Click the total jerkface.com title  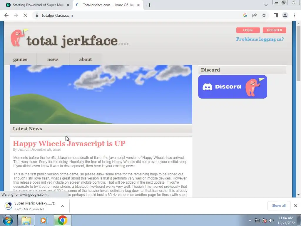pos(78,41)
